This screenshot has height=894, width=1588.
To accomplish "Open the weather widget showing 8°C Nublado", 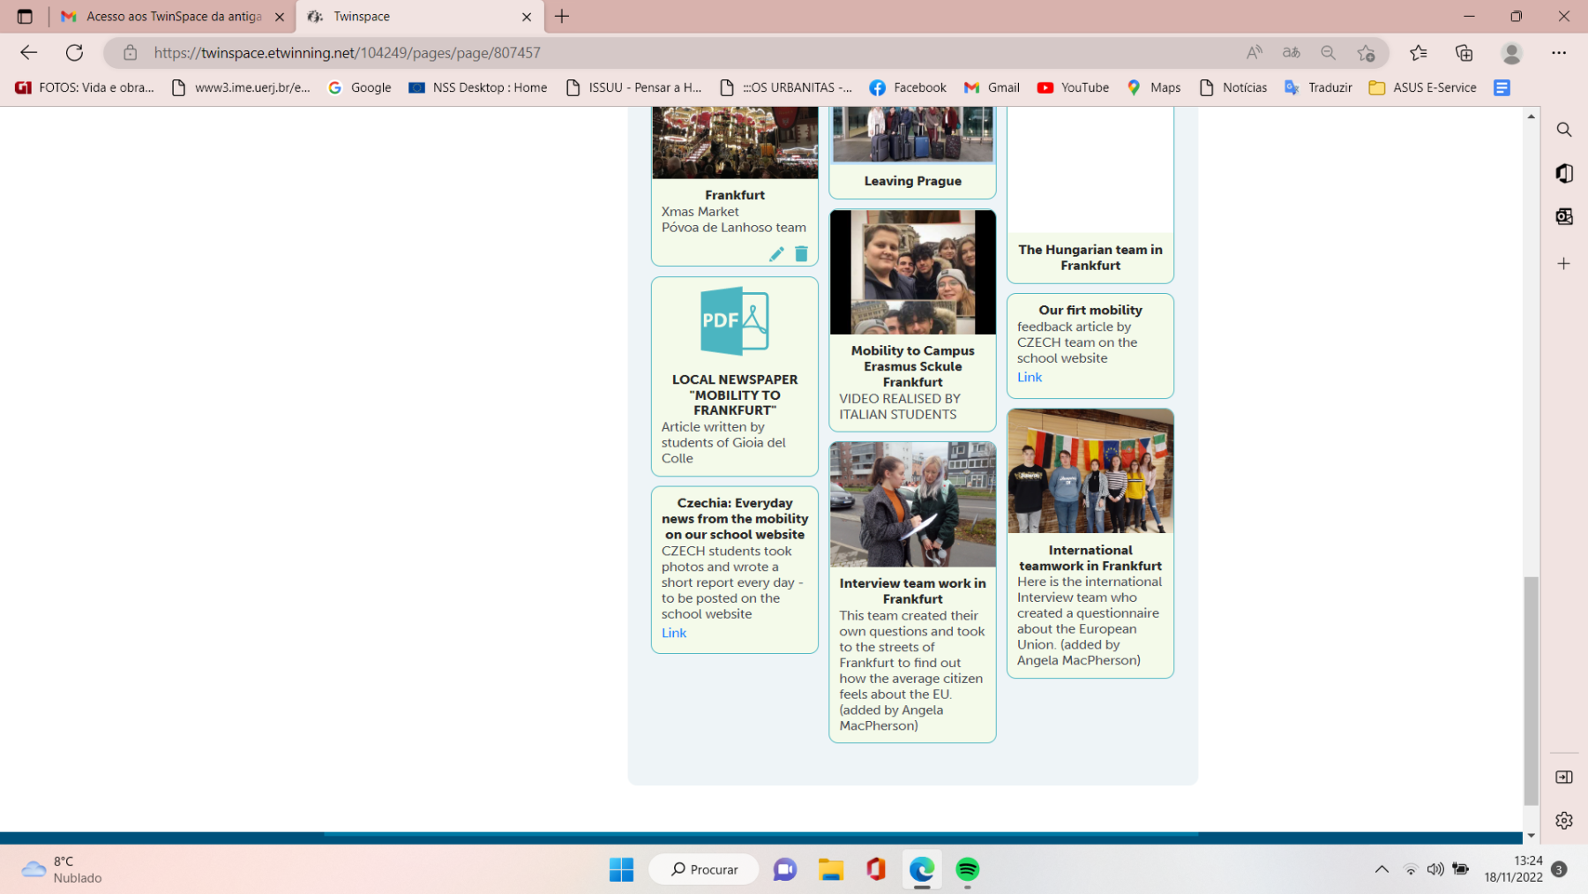I will [x=62, y=869].
